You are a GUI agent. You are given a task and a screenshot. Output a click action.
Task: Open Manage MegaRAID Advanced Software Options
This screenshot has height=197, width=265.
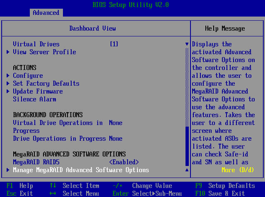tap(81, 170)
